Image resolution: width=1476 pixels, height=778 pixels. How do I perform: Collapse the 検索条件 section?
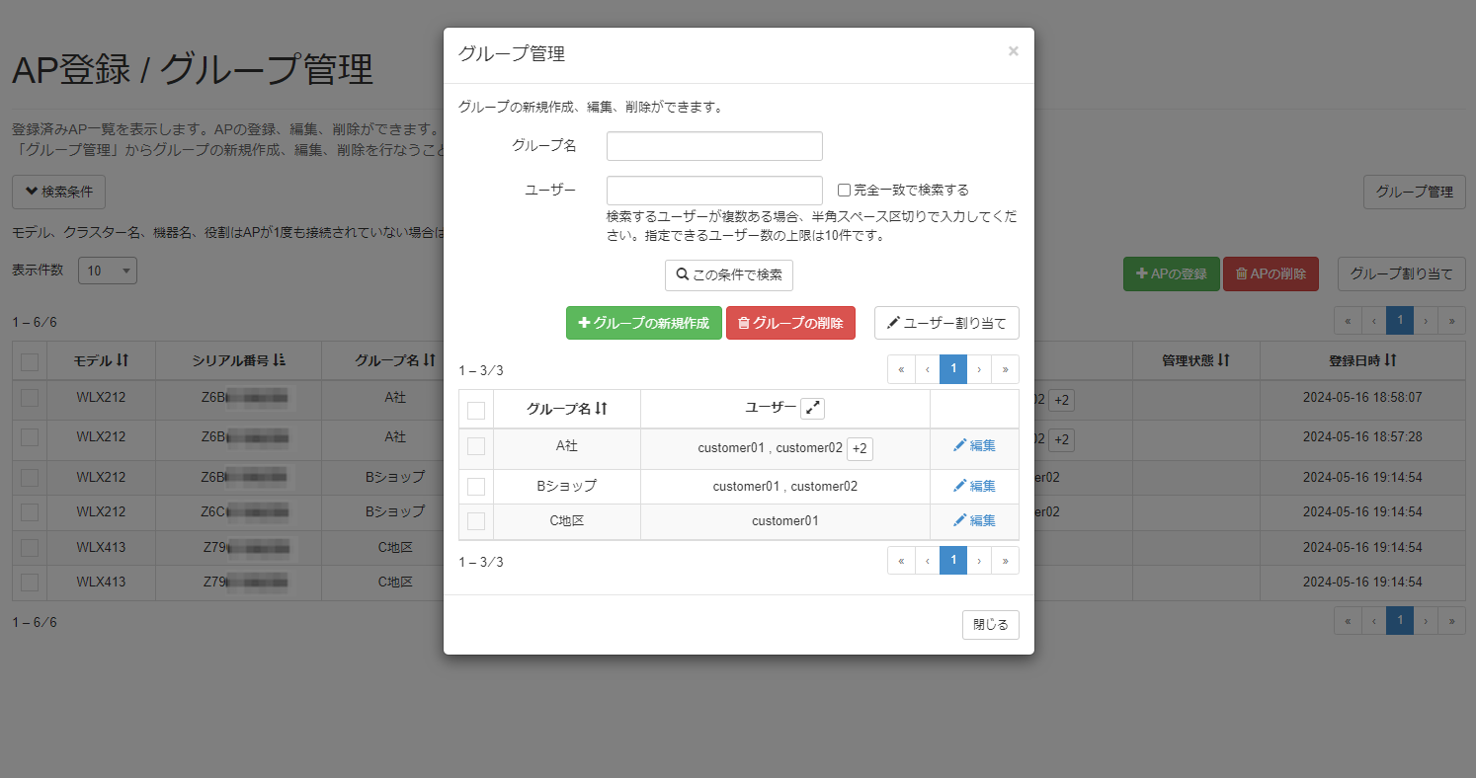(x=58, y=192)
